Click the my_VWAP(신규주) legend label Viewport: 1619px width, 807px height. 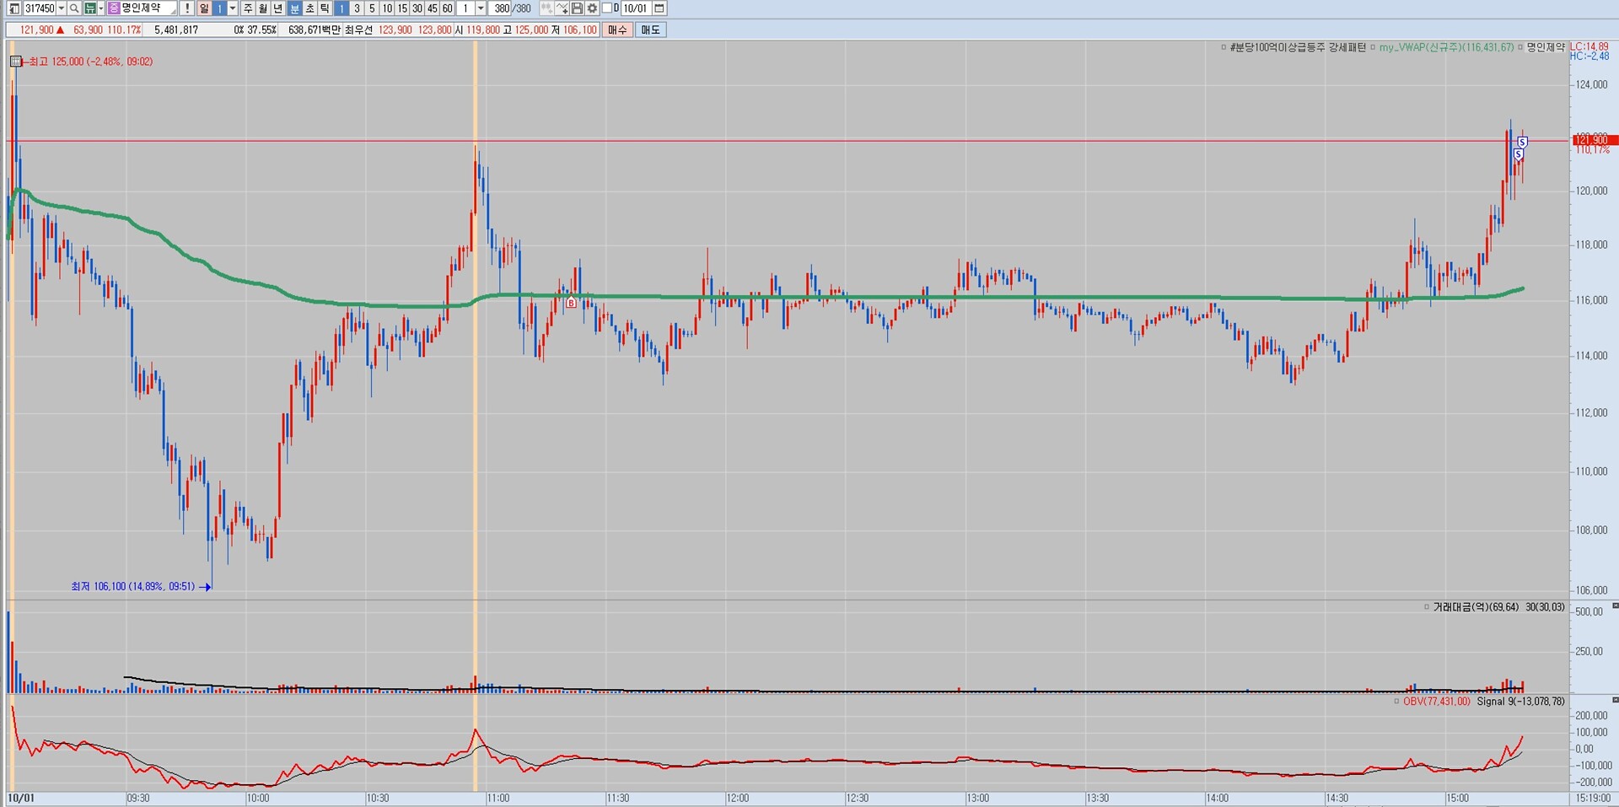(x=1446, y=47)
